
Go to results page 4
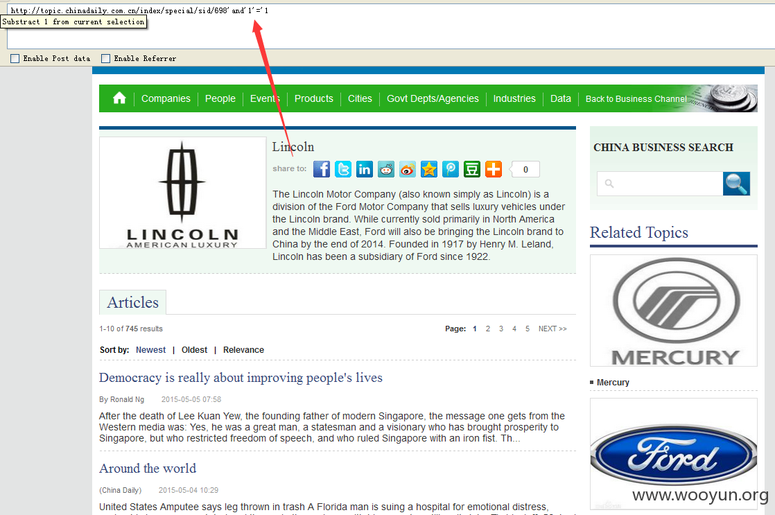514,329
